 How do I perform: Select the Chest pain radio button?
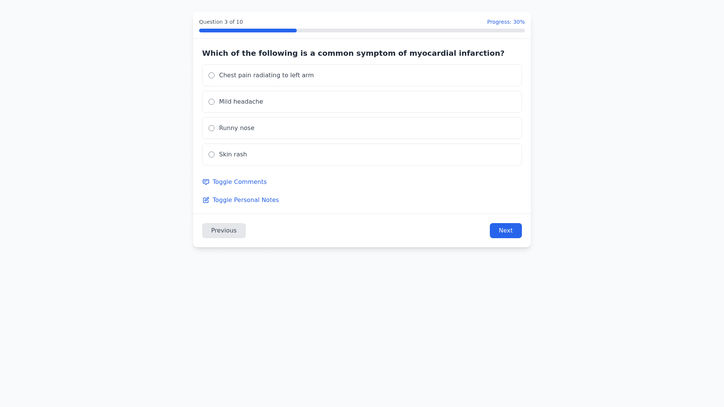tap(212, 75)
